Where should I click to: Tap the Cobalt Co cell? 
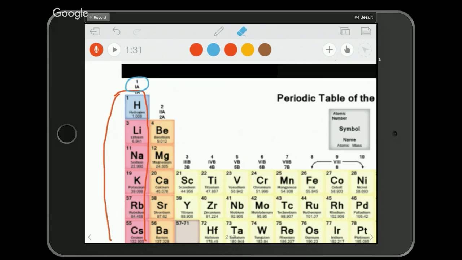click(337, 182)
